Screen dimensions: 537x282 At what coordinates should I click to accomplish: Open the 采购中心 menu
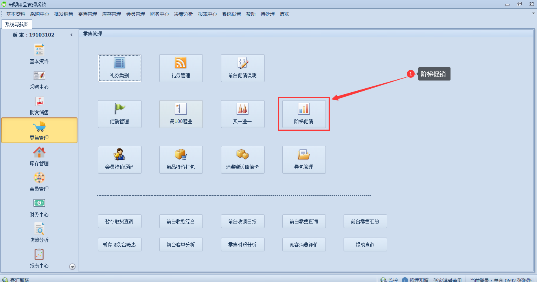40,14
